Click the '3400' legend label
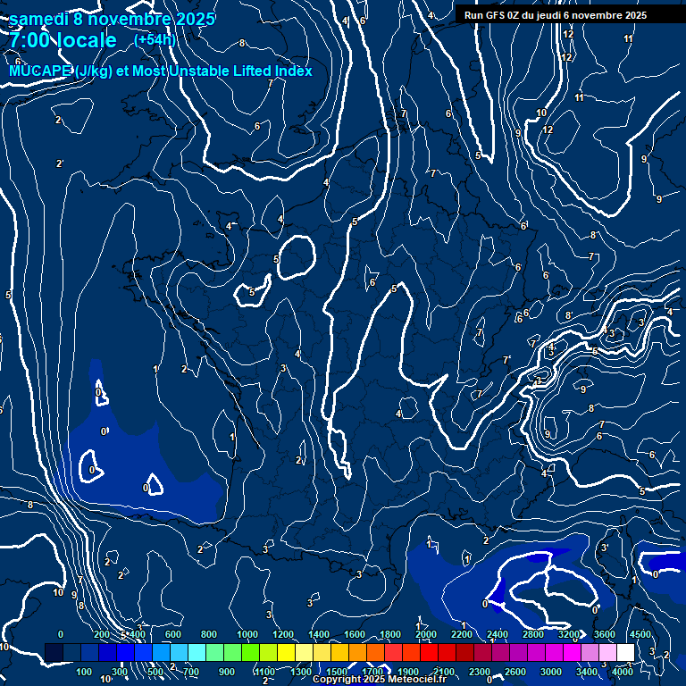 pyautogui.click(x=587, y=672)
